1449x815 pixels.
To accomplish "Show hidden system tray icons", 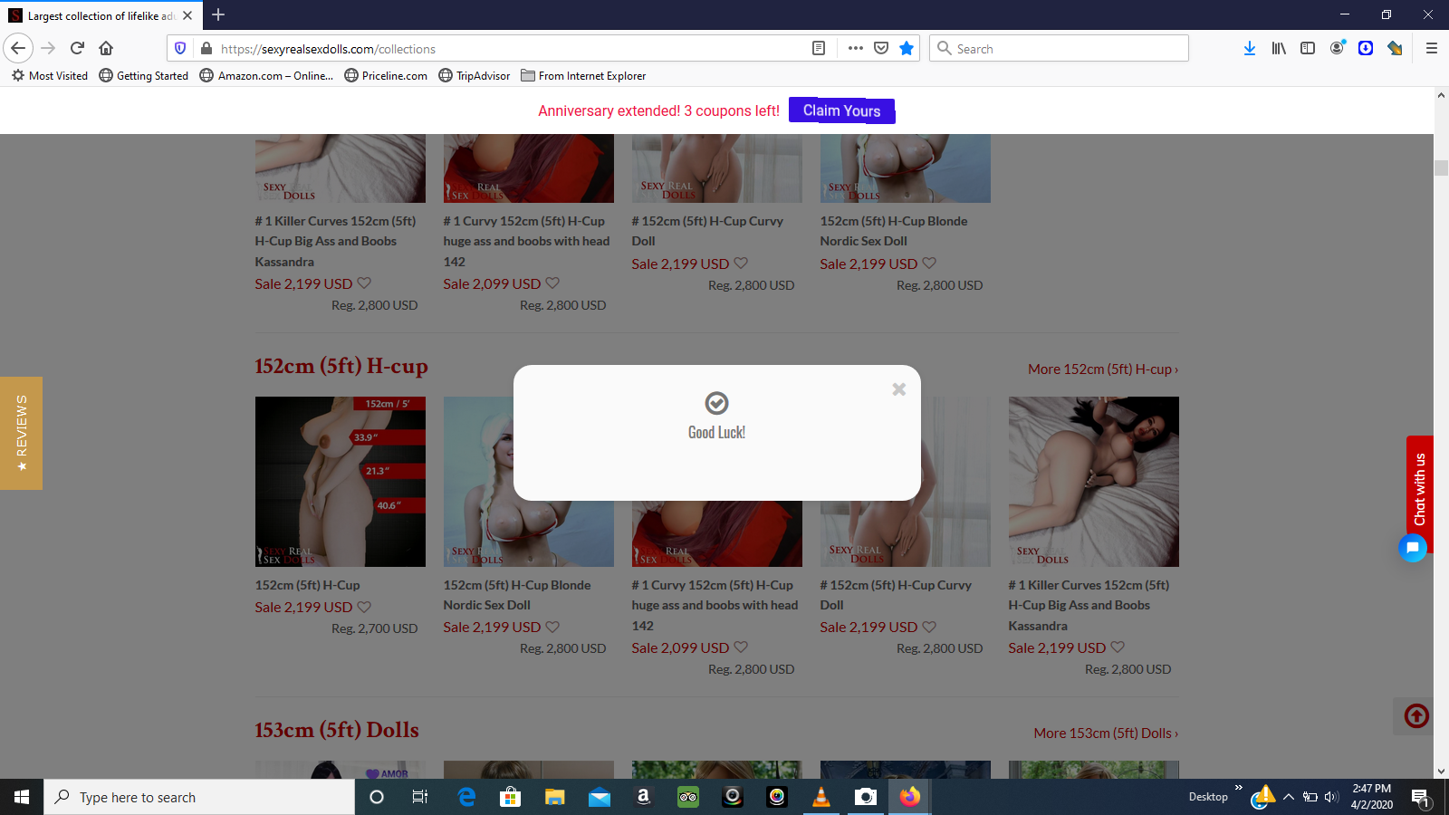I will 1289,797.
